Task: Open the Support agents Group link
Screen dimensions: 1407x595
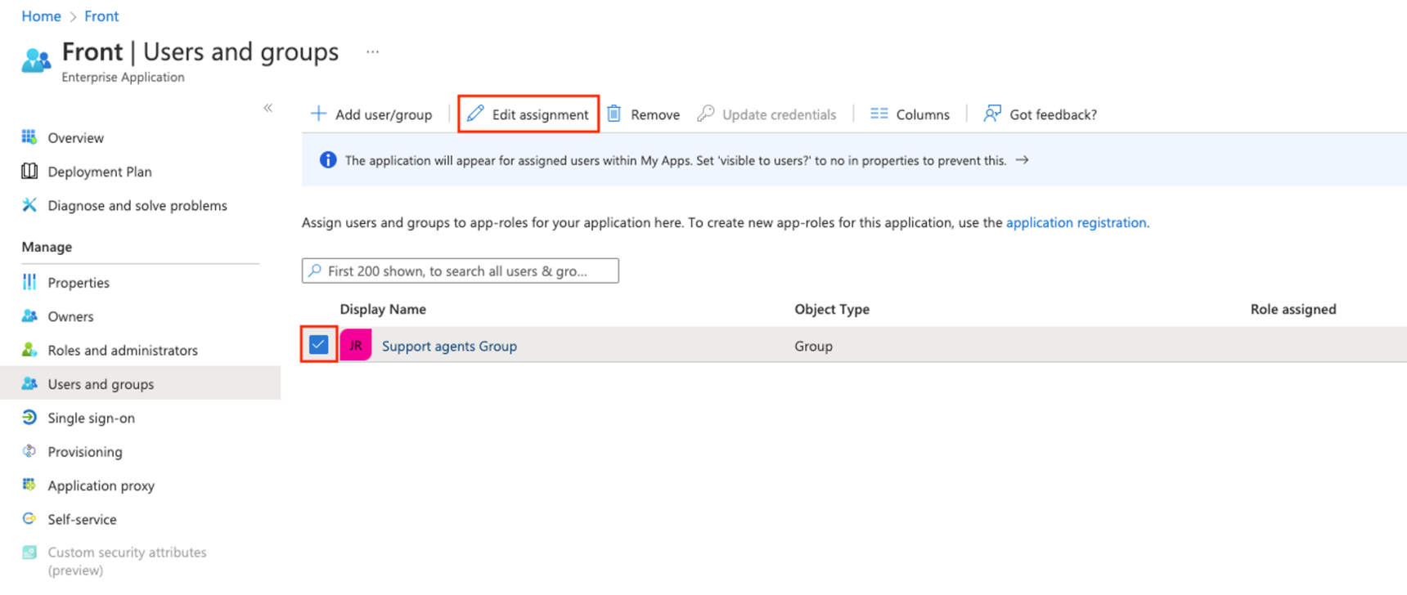Action: tap(449, 346)
